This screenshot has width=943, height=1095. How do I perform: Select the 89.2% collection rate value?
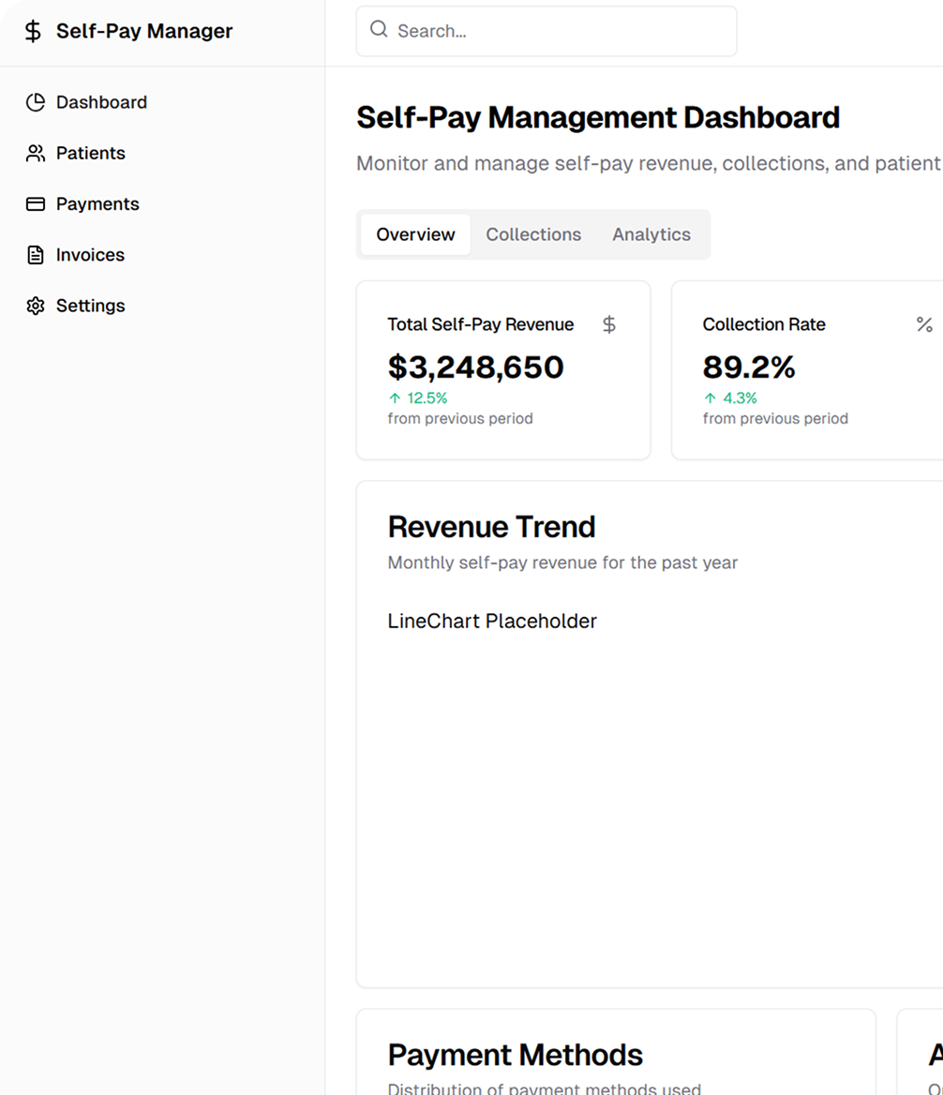(x=749, y=367)
